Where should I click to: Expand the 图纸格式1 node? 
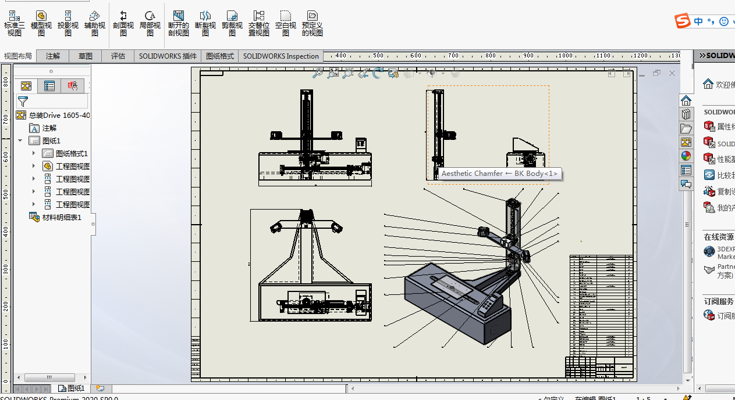[x=33, y=153]
